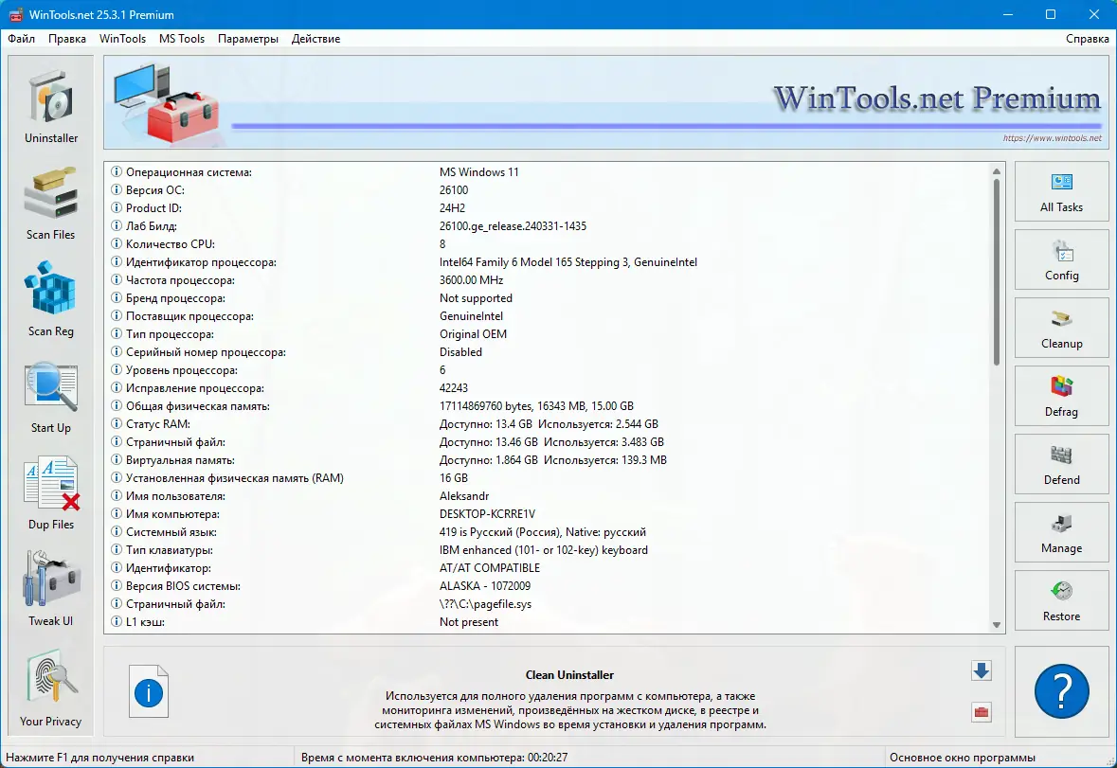
Task: Choose the Cleanup task
Action: coord(1061,328)
